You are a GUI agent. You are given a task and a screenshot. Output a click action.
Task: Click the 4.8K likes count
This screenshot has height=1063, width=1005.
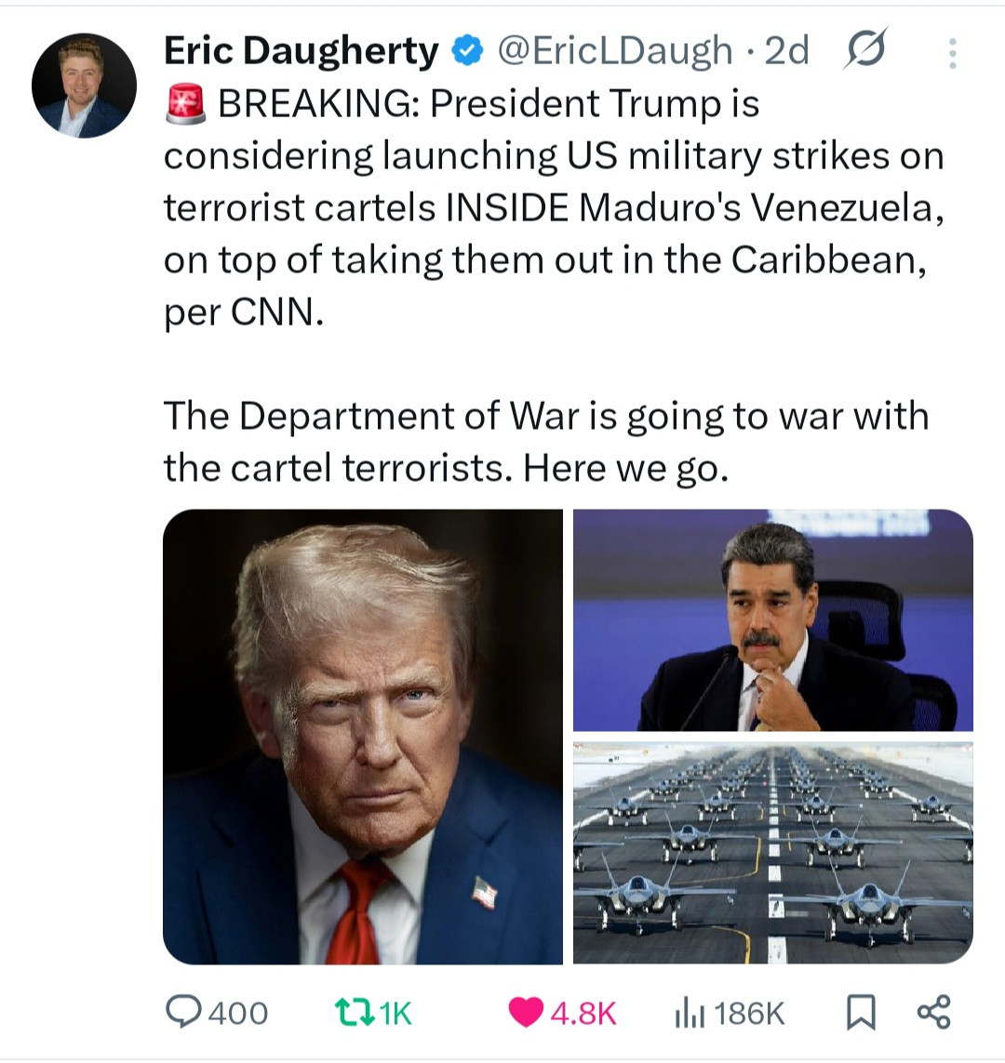583,1014
